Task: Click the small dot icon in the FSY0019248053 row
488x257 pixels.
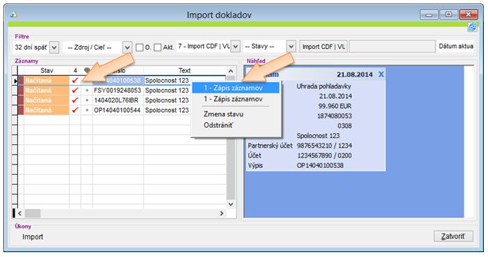Action: 87,91
